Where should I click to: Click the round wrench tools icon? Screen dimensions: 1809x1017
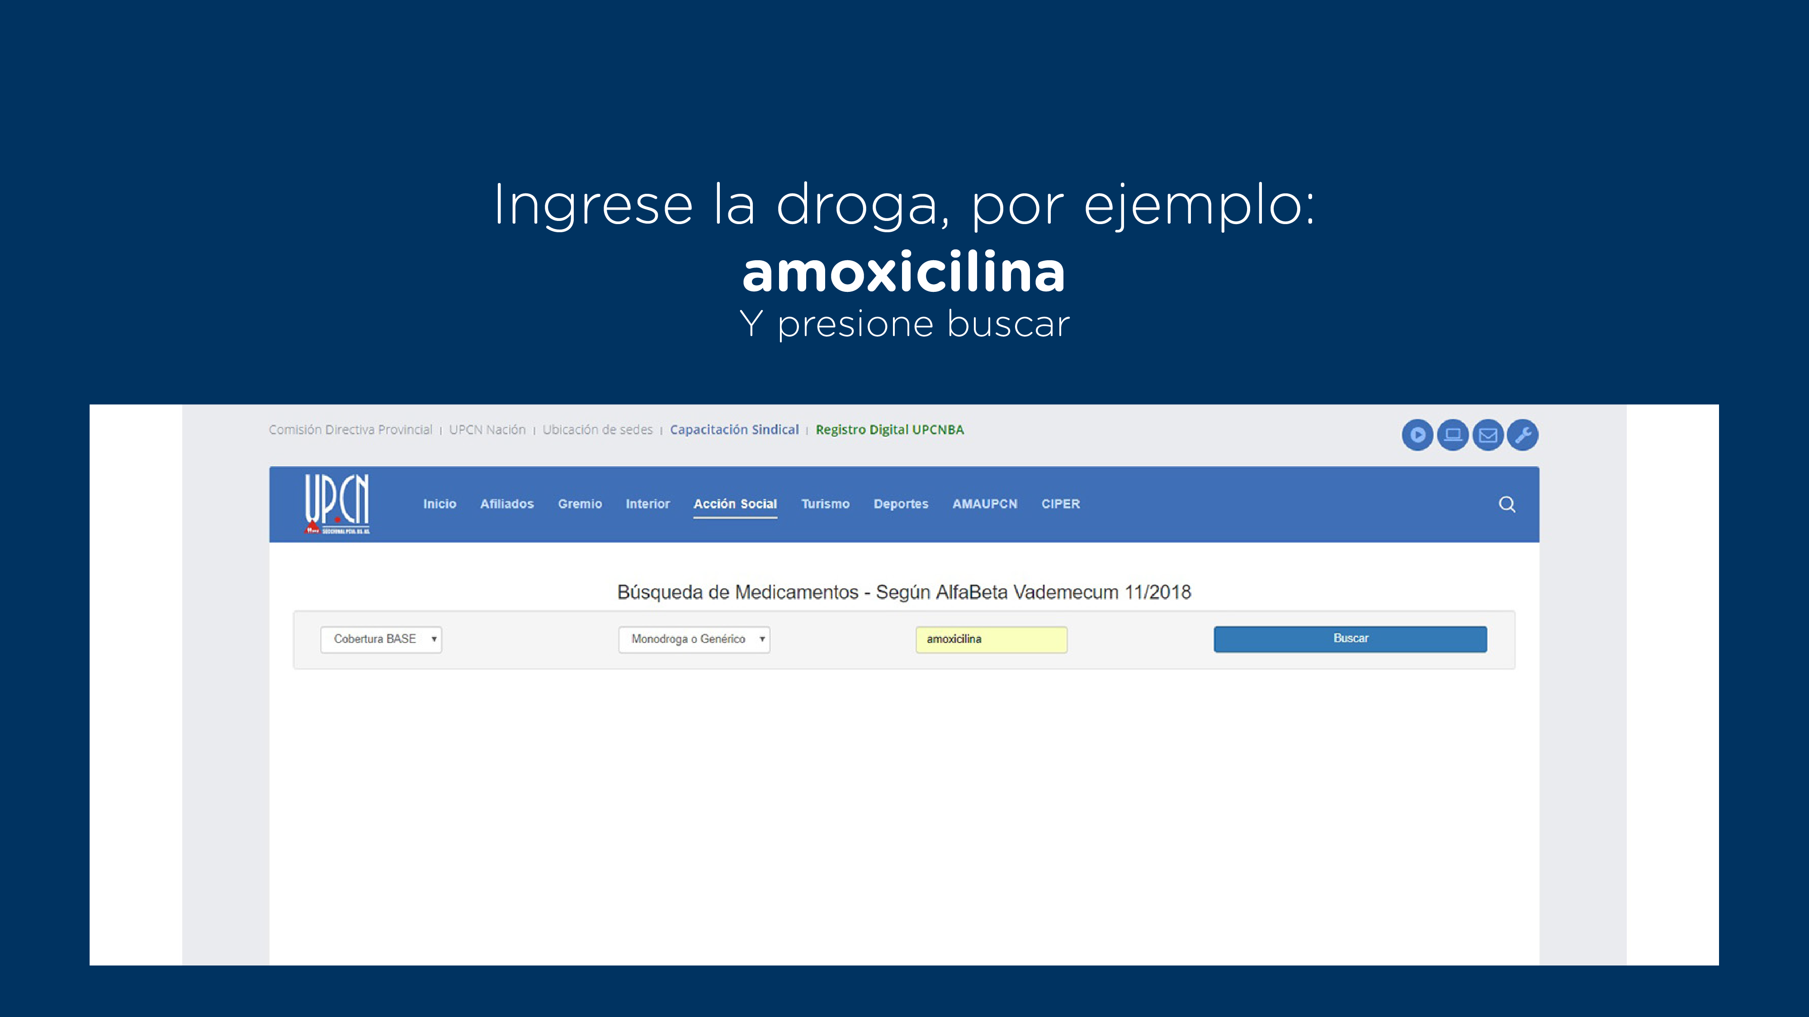[x=1522, y=435]
